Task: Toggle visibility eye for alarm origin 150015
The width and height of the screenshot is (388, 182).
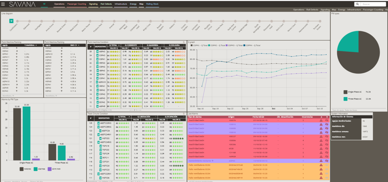Action: coord(327,124)
